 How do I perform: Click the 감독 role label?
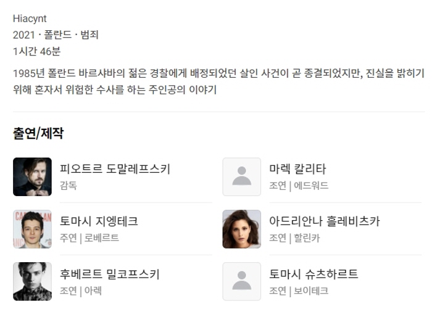[69, 186]
